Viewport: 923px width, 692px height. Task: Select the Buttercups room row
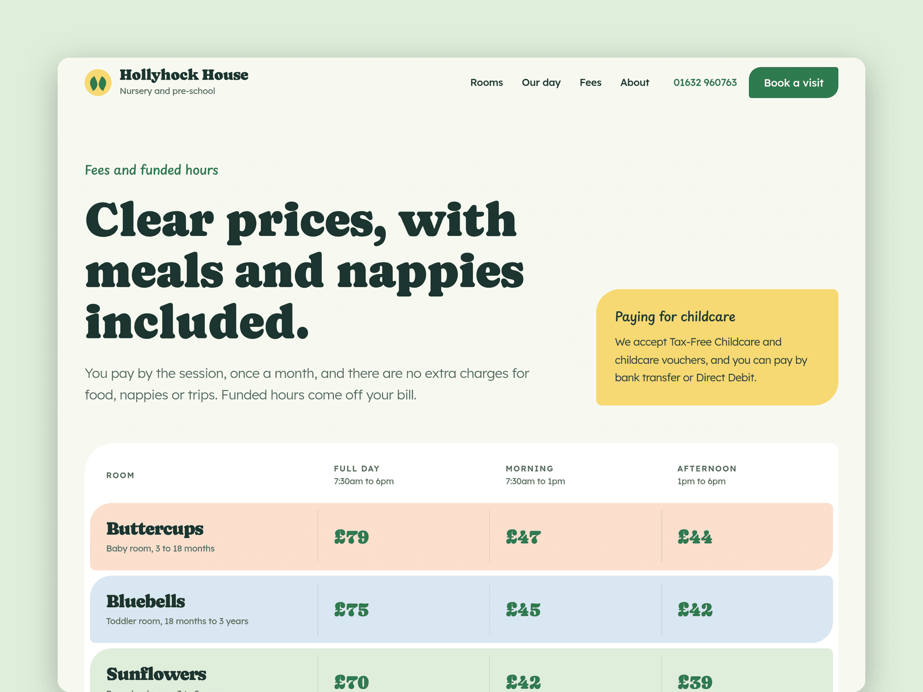pos(461,536)
